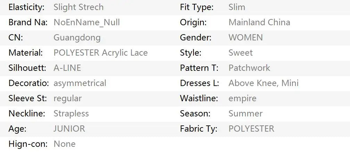Click the WOMEN gender value

coord(245,38)
